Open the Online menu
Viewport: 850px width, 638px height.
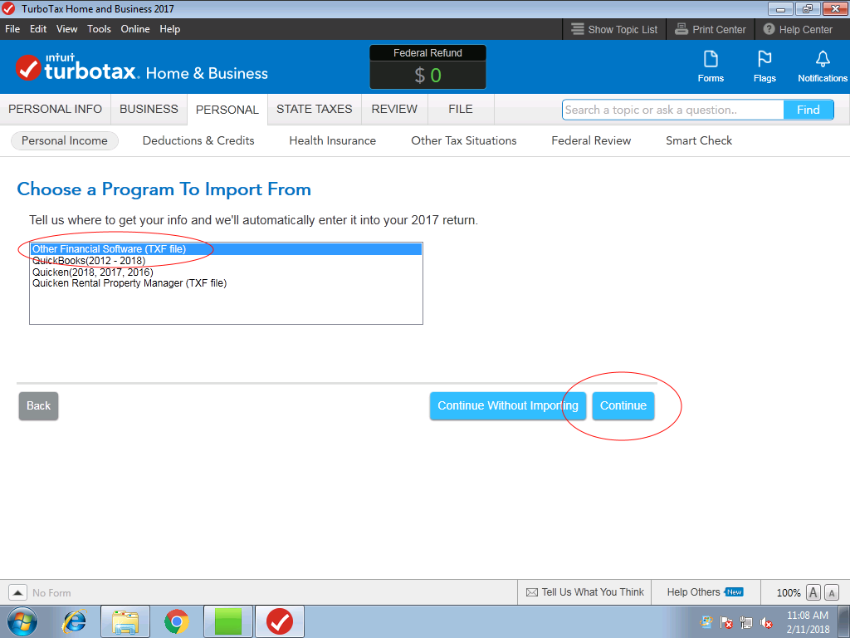coord(135,29)
